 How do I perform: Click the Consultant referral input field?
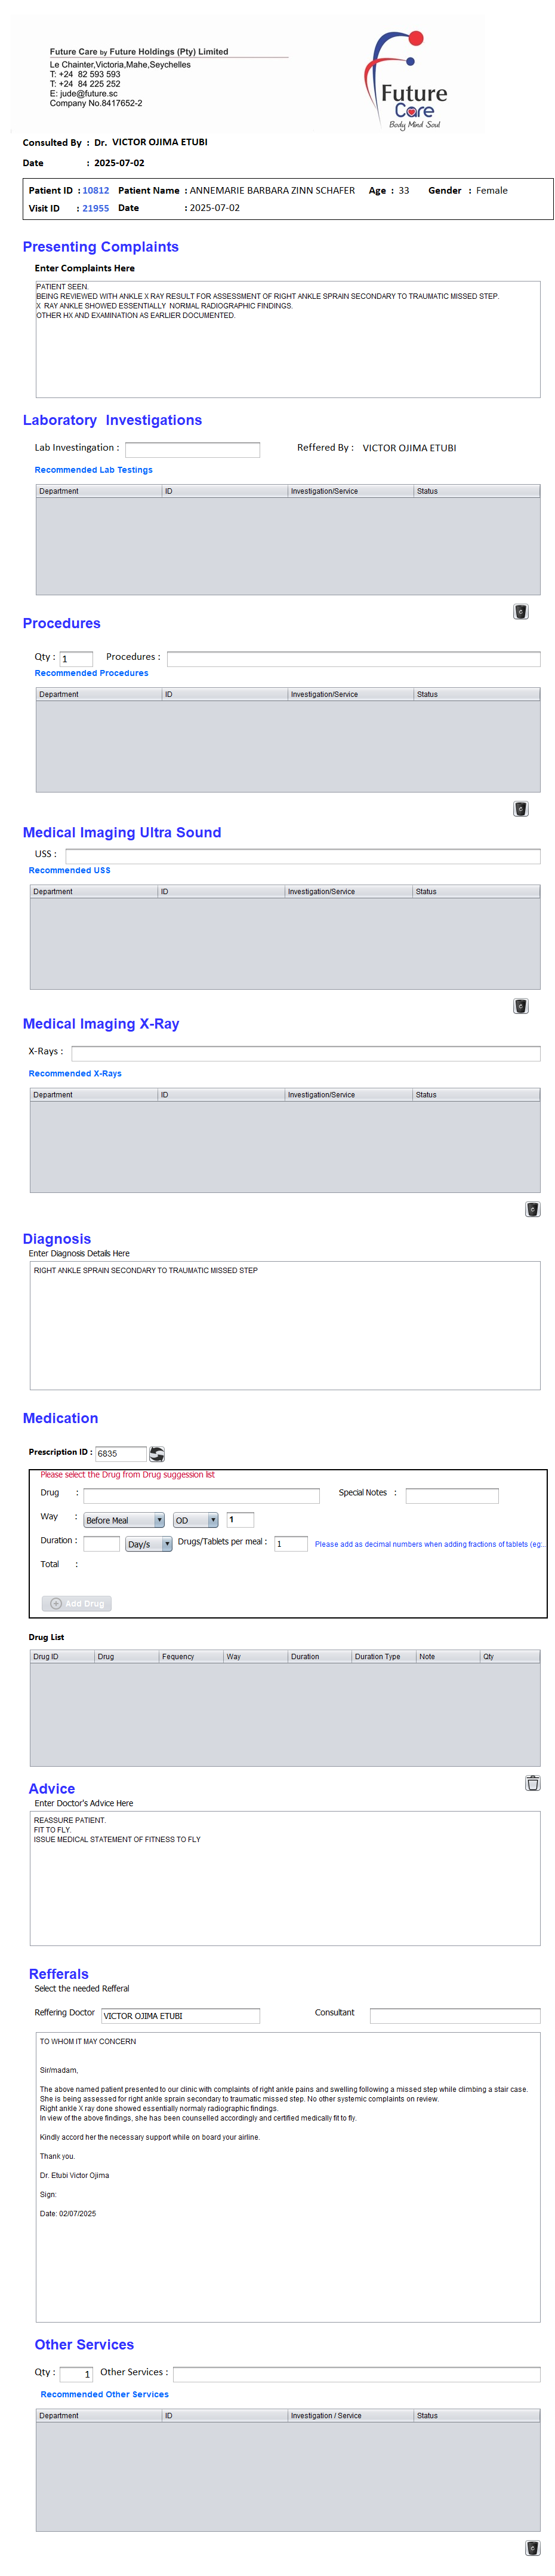pyautogui.click(x=454, y=2015)
